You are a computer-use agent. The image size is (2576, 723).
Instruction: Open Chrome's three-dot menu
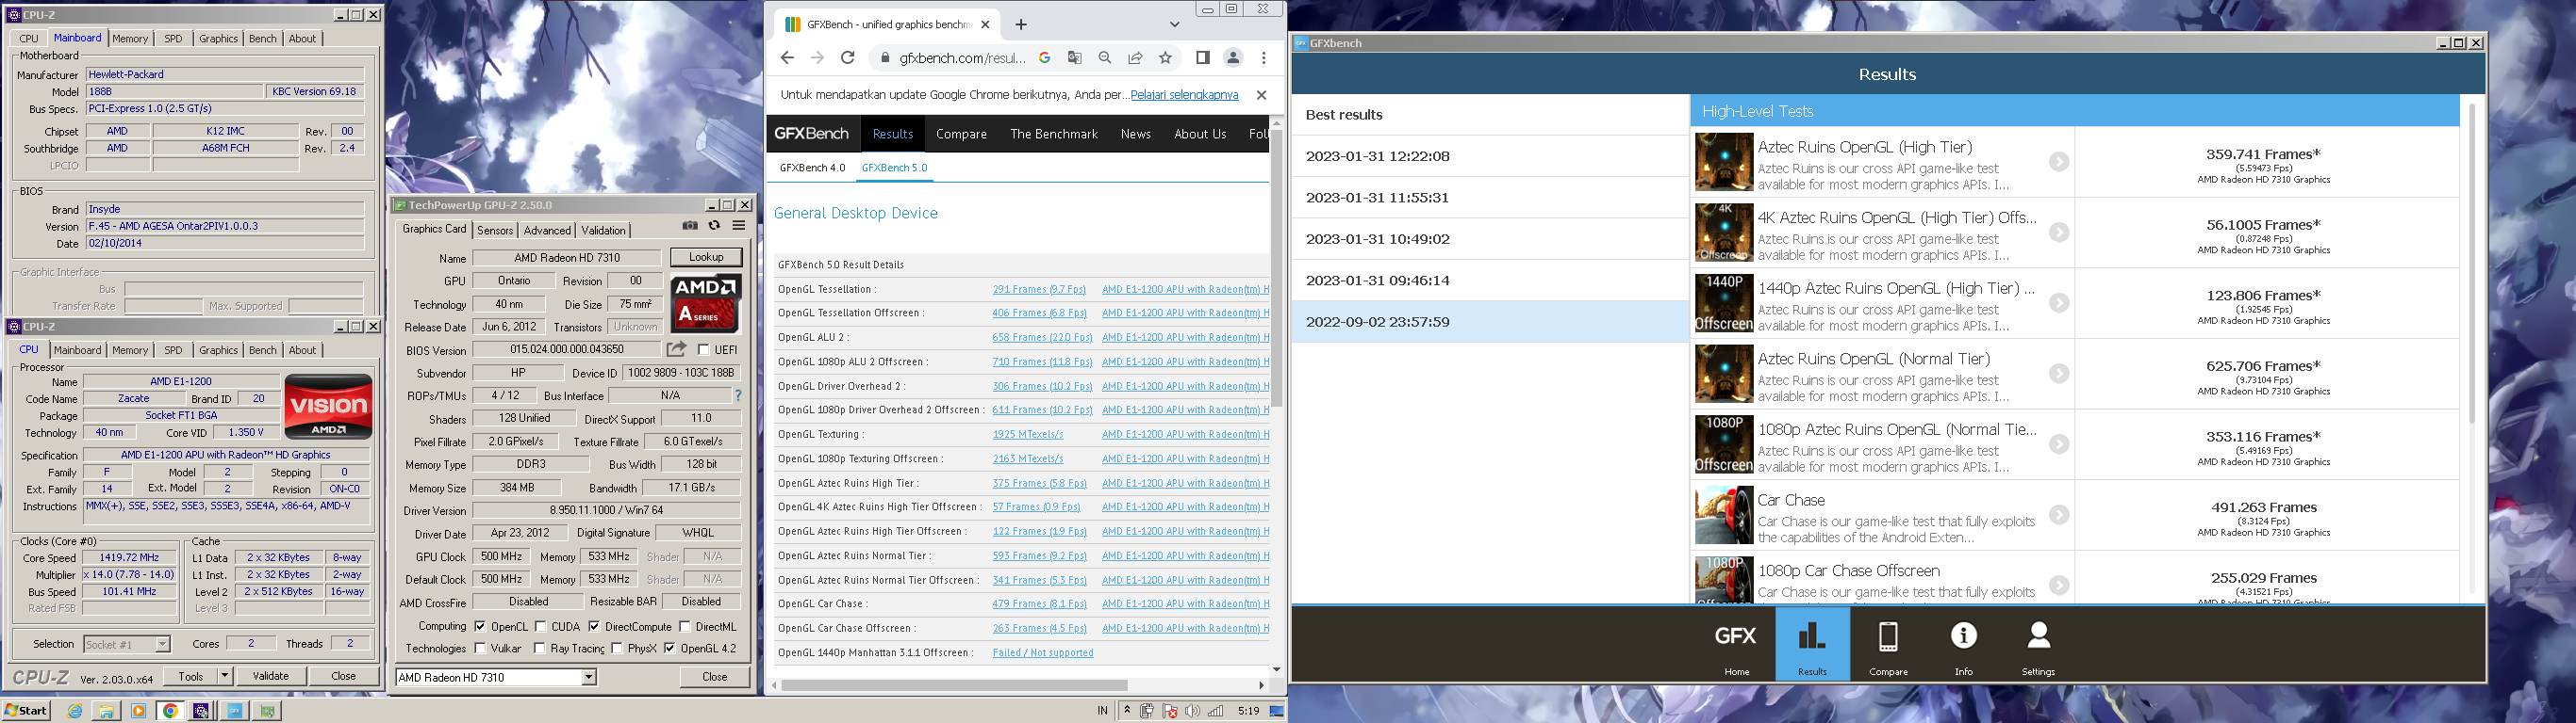click(x=1264, y=58)
